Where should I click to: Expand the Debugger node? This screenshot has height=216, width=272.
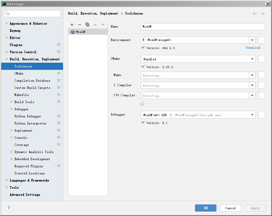[x=11, y=109]
